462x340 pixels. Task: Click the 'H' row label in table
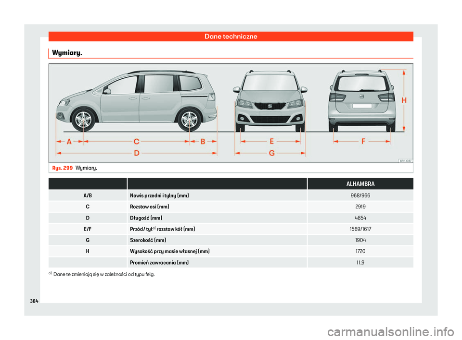pyautogui.click(x=88, y=252)
